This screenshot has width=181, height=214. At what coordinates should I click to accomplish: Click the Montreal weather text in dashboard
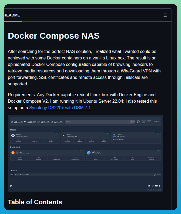click(146, 122)
